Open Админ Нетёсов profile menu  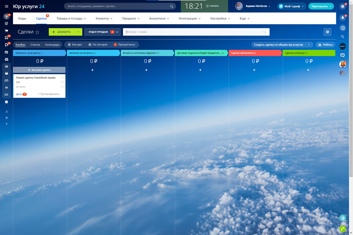click(258, 6)
